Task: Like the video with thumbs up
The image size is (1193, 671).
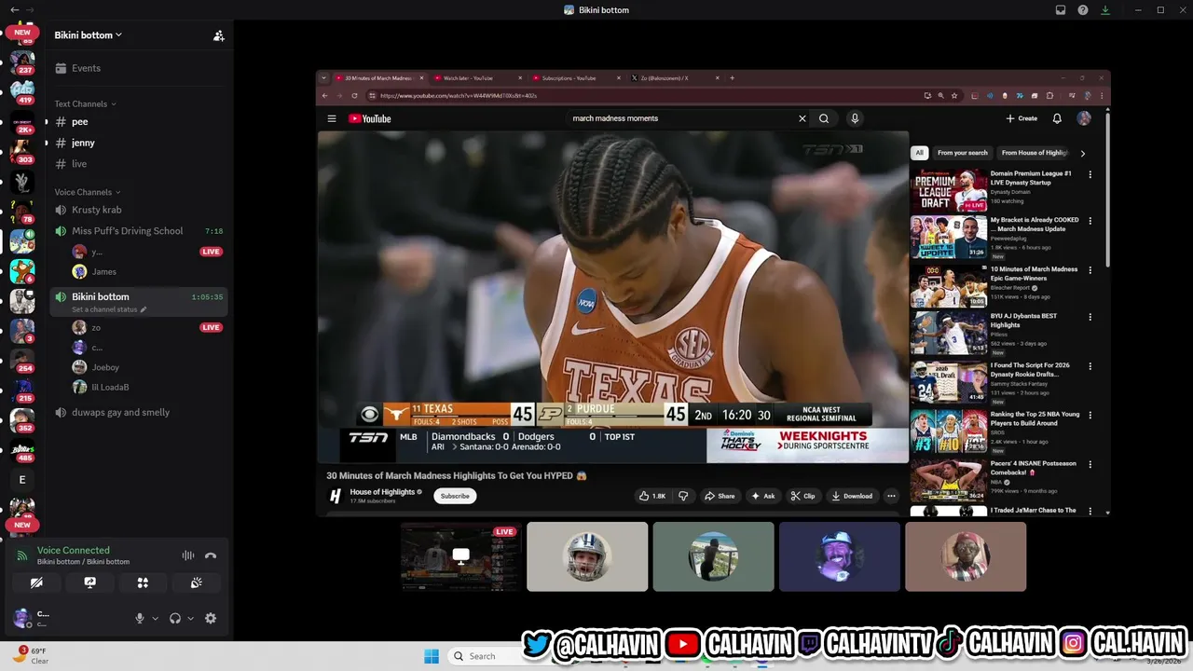Action: click(x=651, y=496)
